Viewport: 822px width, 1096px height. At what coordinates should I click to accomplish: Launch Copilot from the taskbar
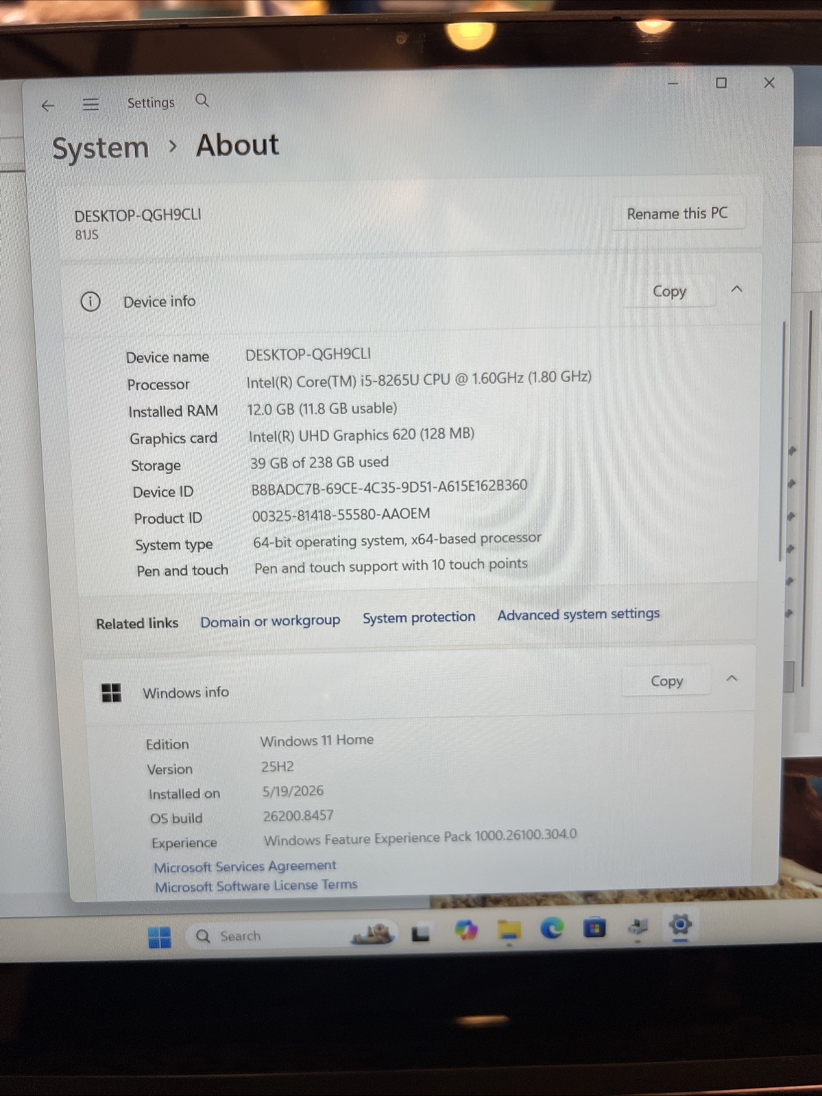tap(466, 930)
